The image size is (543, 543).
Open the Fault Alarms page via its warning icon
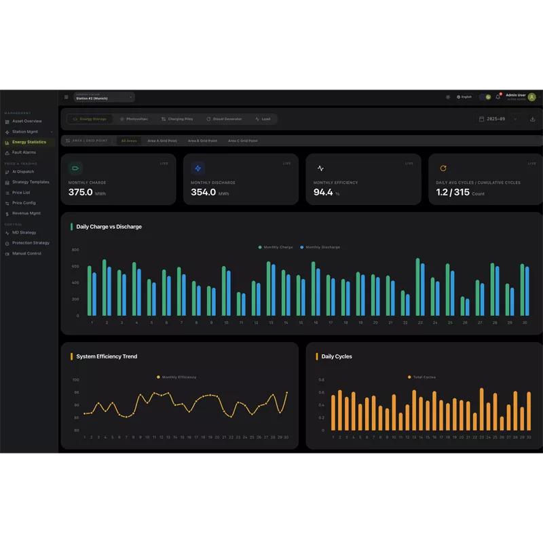point(7,153)
